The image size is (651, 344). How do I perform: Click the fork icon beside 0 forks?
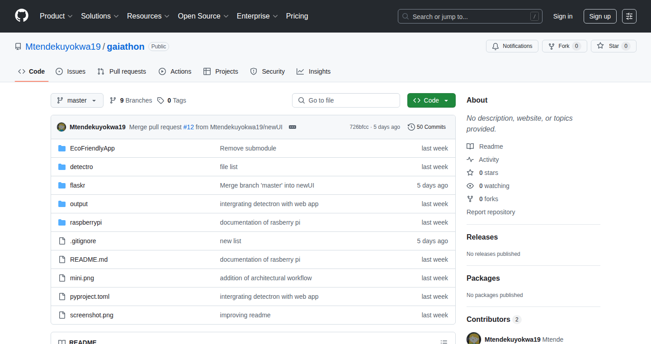click(x=470, y=199)
